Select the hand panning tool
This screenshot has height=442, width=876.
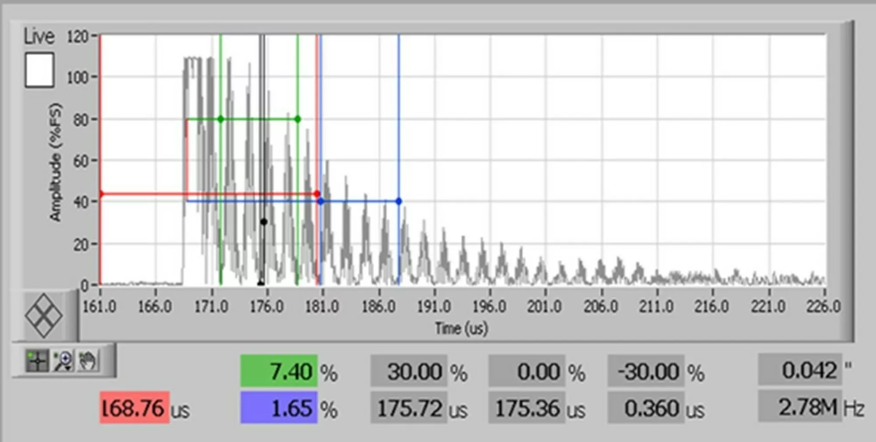(88, 361)
